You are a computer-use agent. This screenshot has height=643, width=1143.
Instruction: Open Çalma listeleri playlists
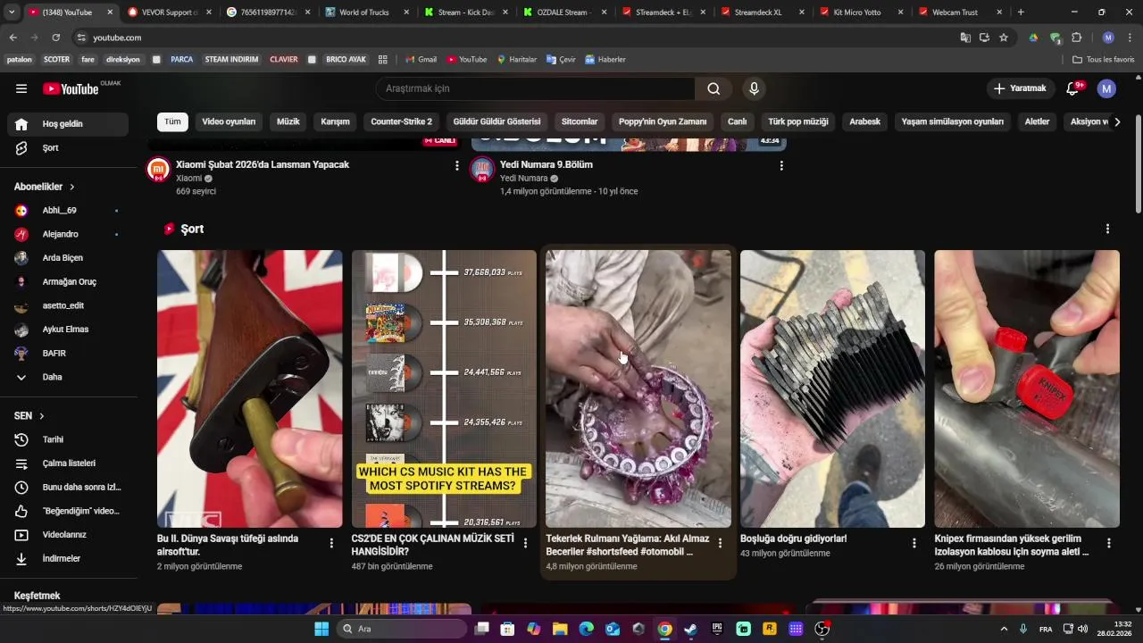(67, 463)
